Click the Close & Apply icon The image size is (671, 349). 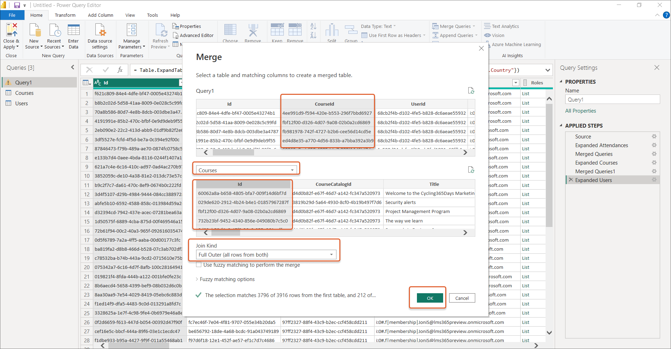[11, 30]
